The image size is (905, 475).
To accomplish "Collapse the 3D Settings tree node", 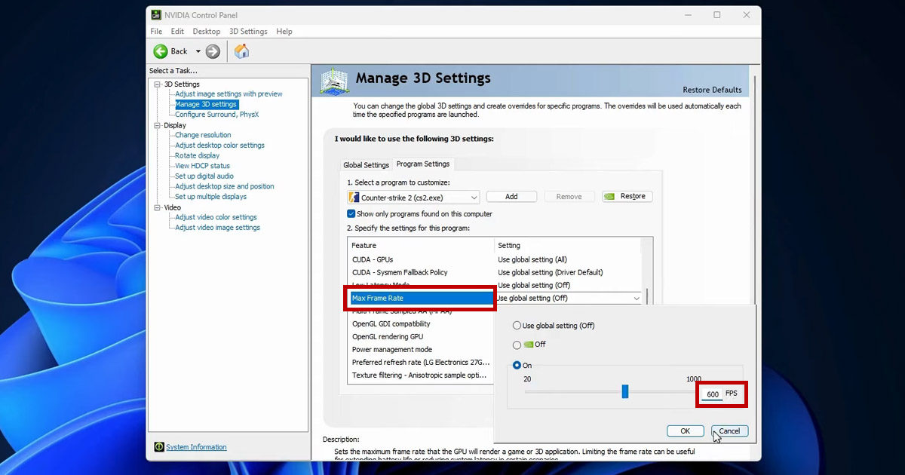I will [158, 84].
